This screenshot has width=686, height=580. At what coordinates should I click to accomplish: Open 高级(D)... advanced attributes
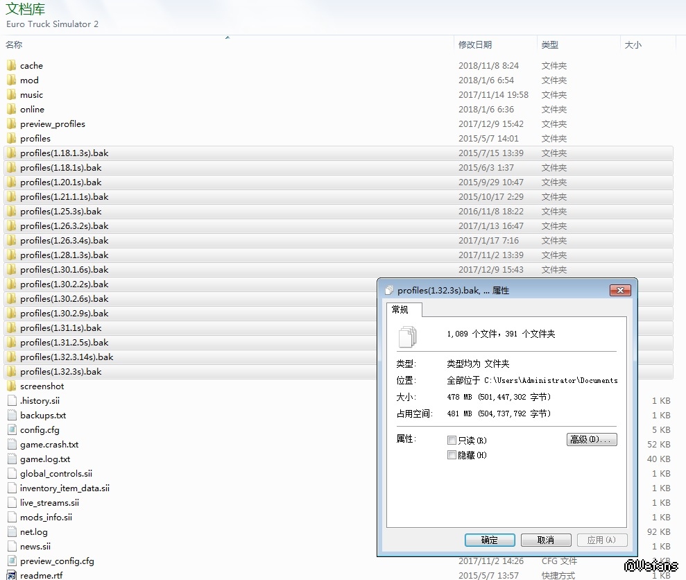point(592,439)
